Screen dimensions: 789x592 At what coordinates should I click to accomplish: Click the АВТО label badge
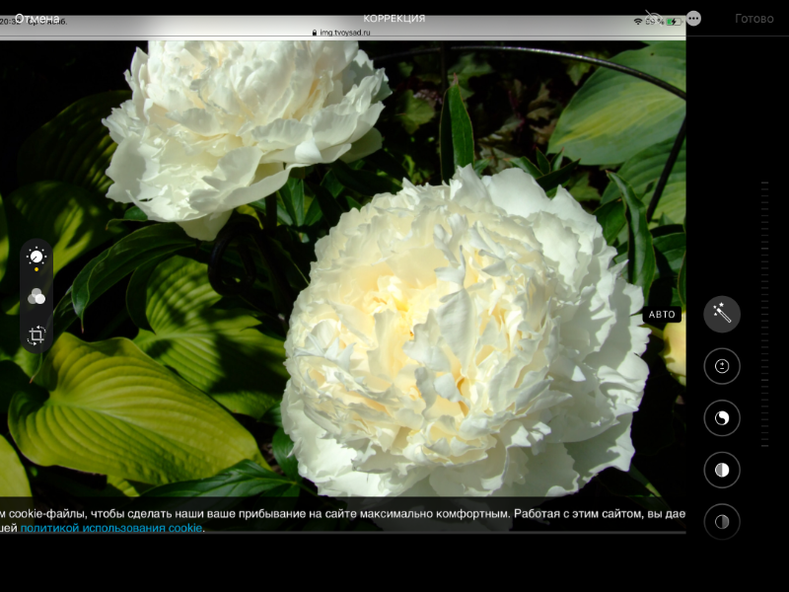pos(662,315)
